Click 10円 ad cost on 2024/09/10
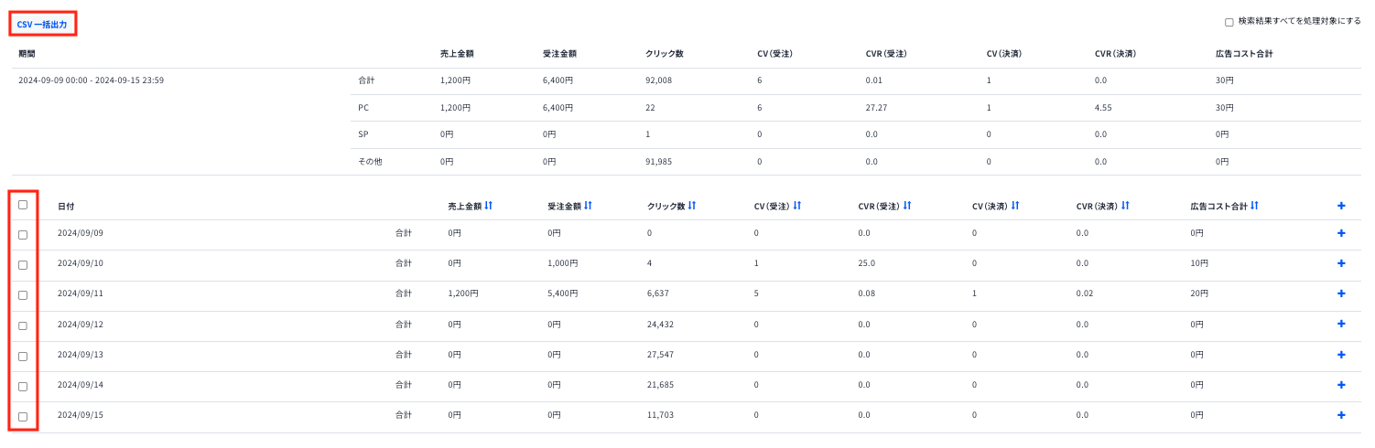Screen dimensions: 1375x448 click(1199, 263)
